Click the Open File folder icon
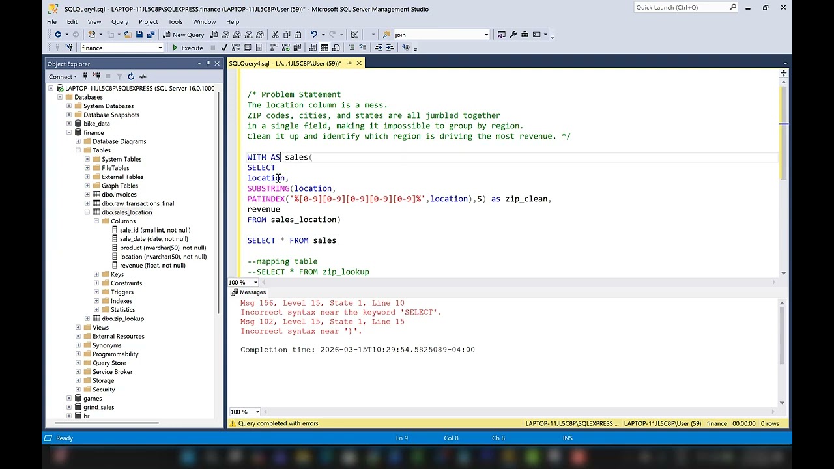 point(128,35)
